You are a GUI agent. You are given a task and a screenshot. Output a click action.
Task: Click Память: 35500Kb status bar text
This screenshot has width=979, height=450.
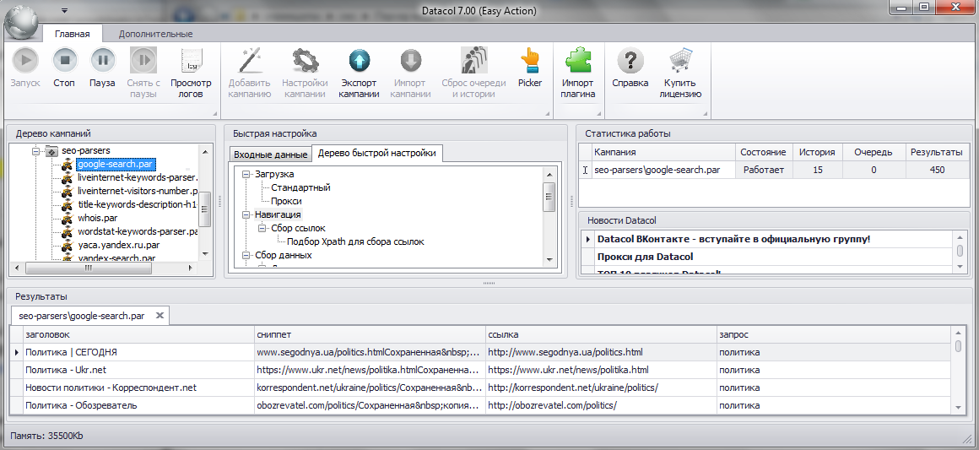pos(46,436)
